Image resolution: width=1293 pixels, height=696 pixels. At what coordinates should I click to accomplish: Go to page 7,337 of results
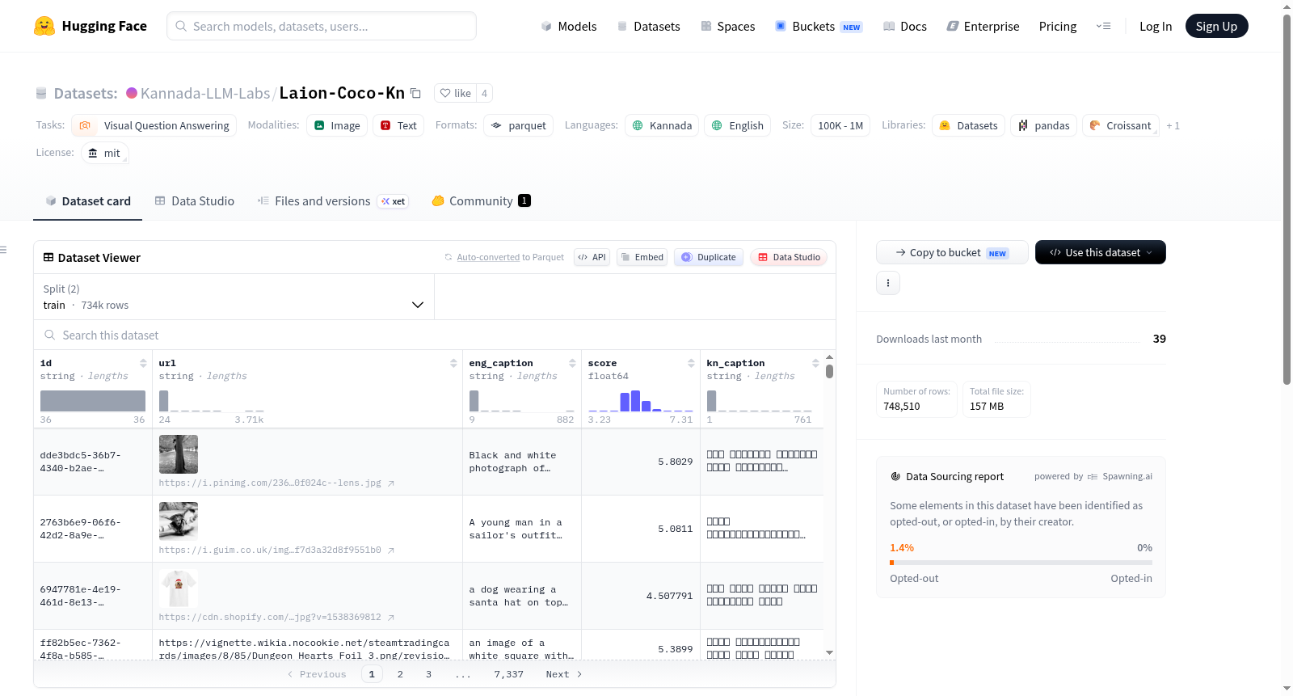[509, 674]
